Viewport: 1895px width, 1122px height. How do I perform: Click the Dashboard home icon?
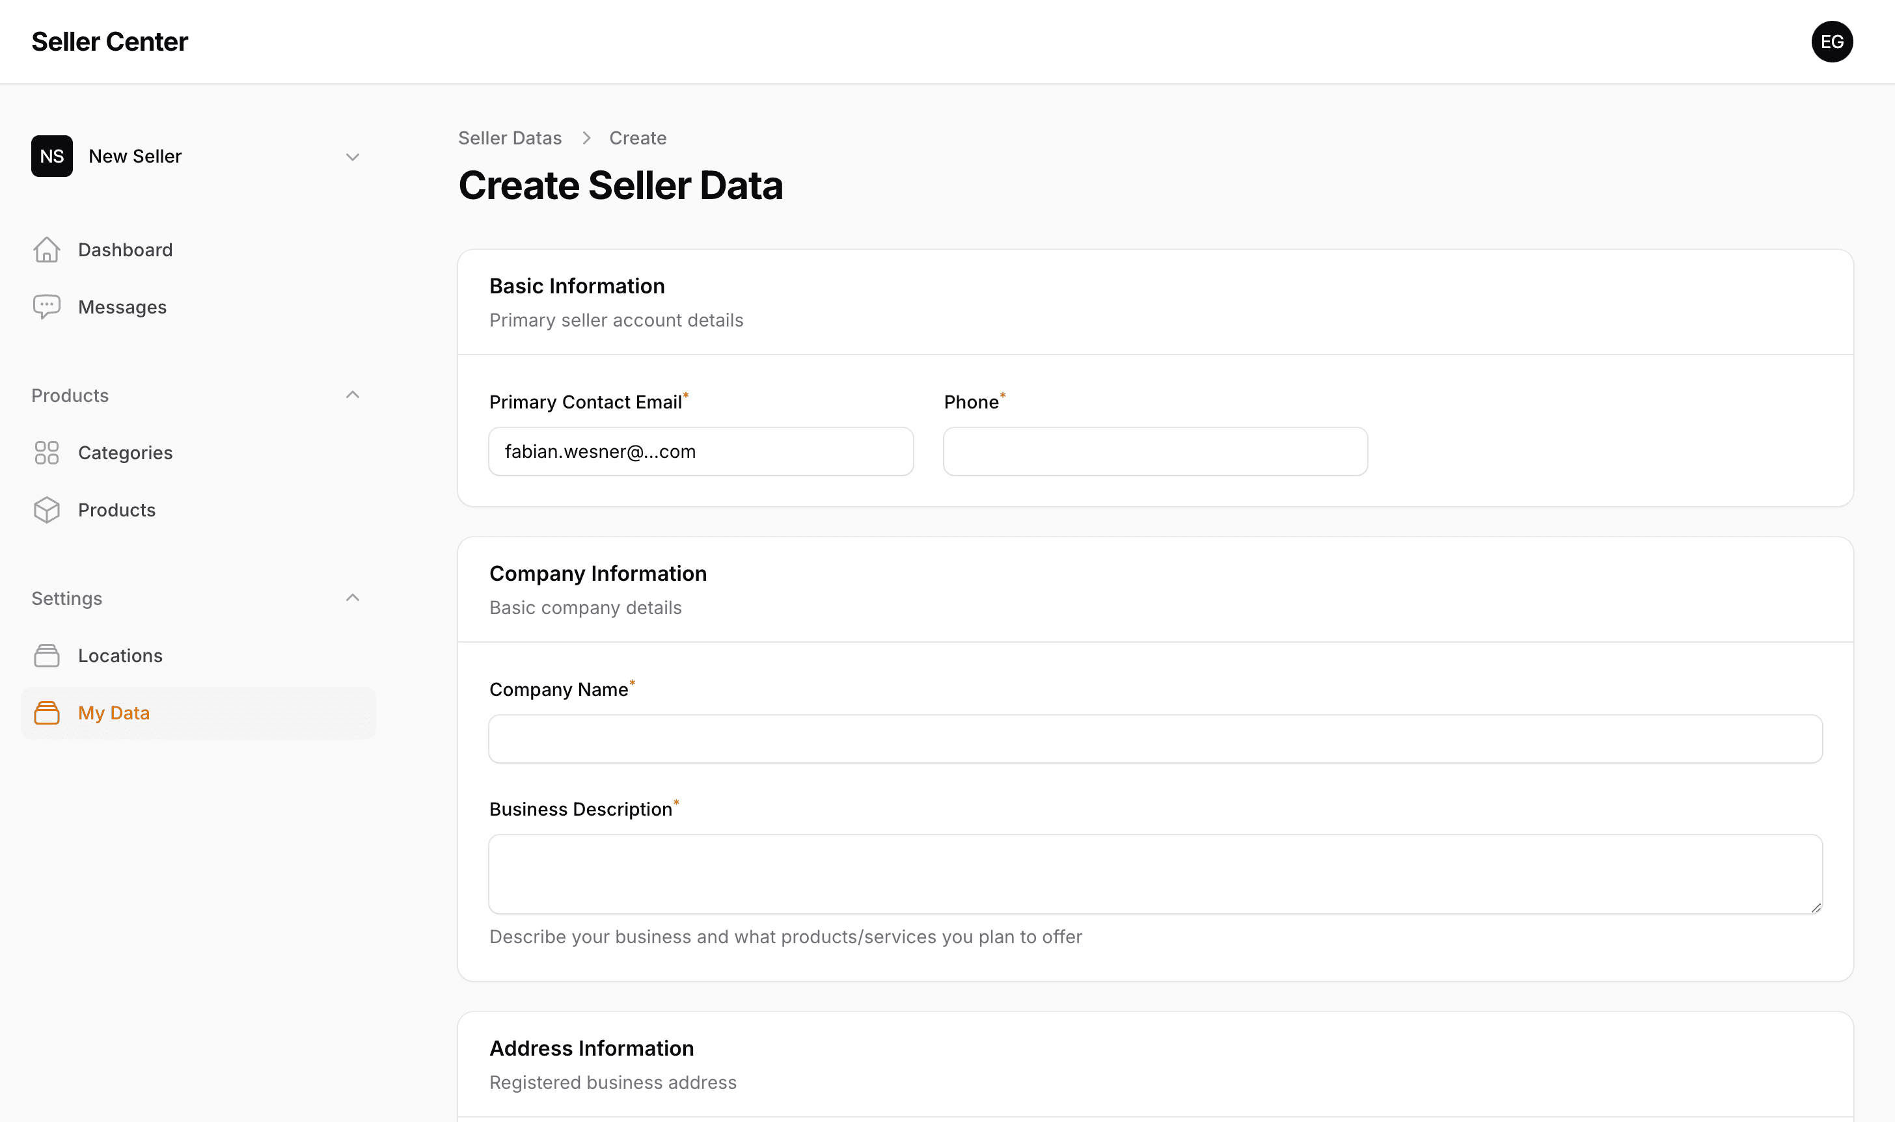click(x=47, y=250)
